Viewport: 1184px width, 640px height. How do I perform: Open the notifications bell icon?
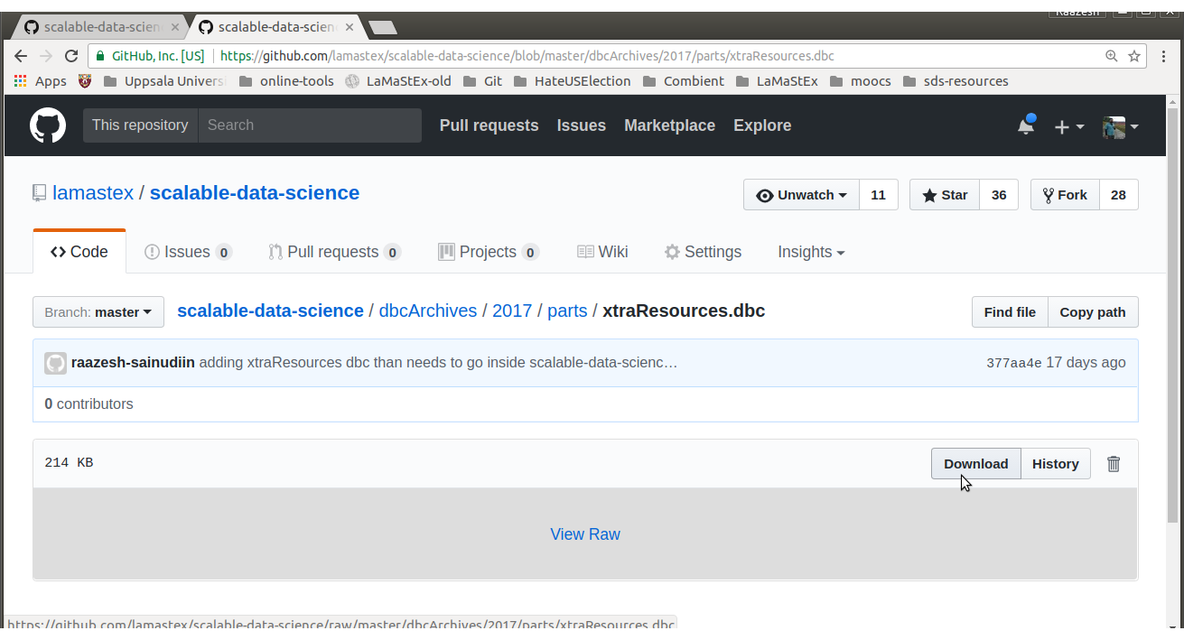[1026, 125]
